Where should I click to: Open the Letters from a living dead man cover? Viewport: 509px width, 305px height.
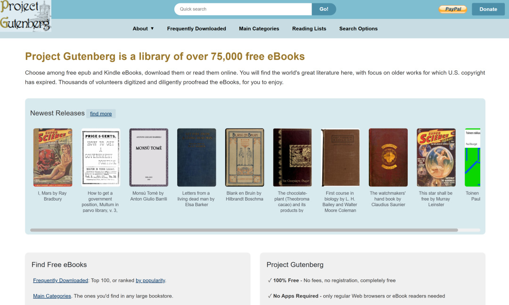point(197,158)
